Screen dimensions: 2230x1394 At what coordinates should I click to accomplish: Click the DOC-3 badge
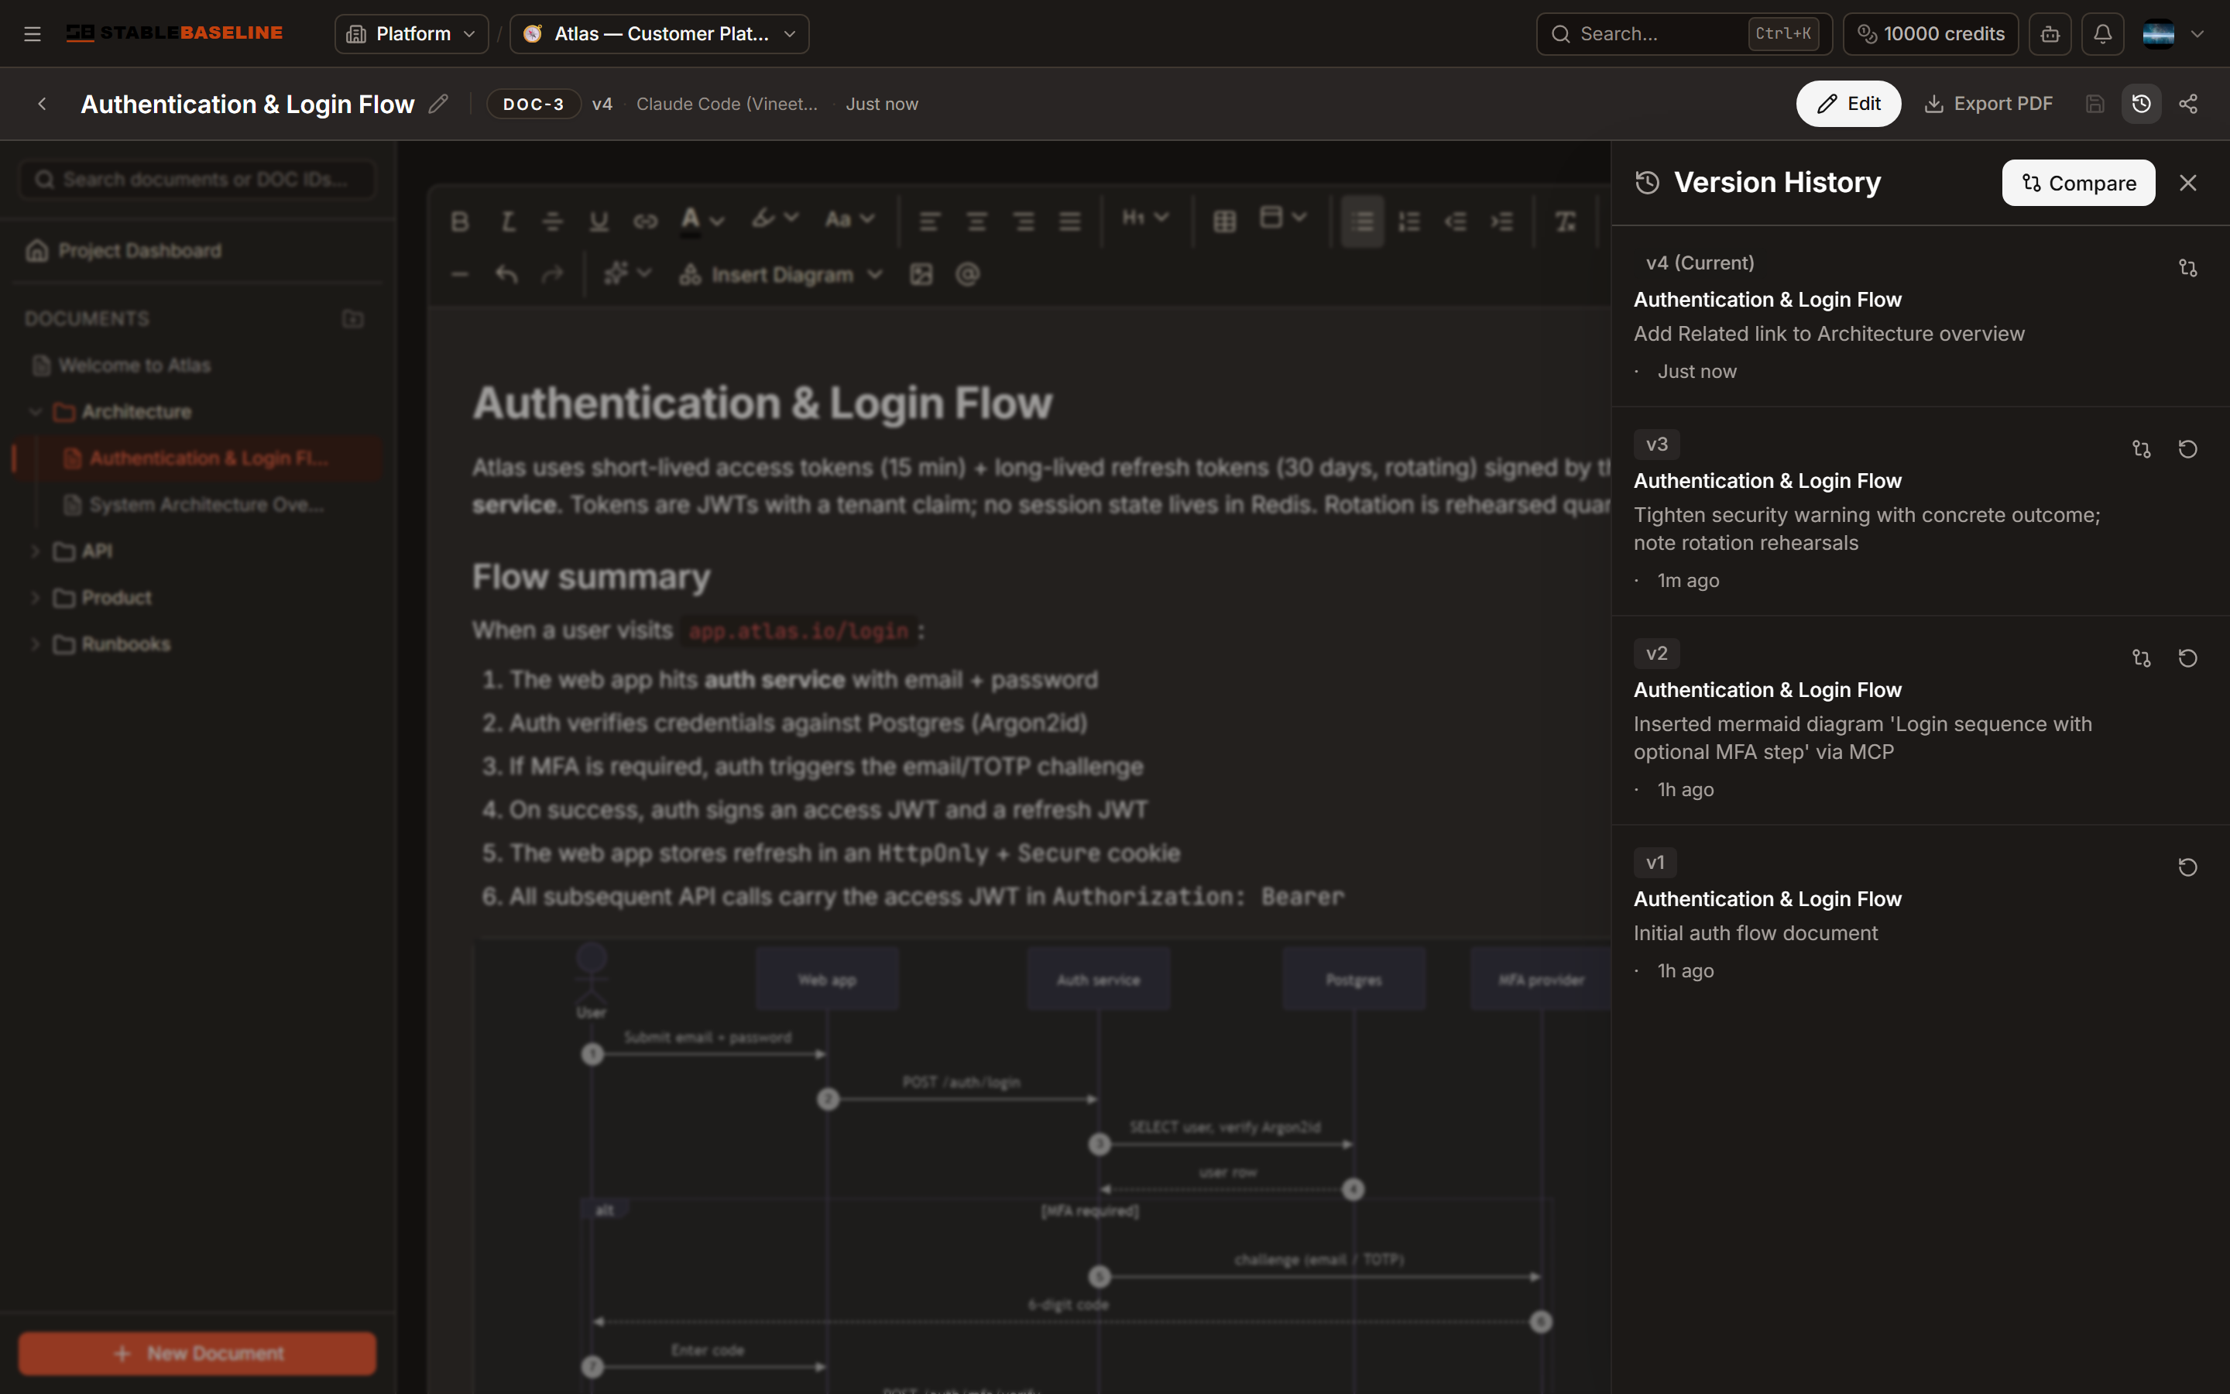[x=533, y=105]
